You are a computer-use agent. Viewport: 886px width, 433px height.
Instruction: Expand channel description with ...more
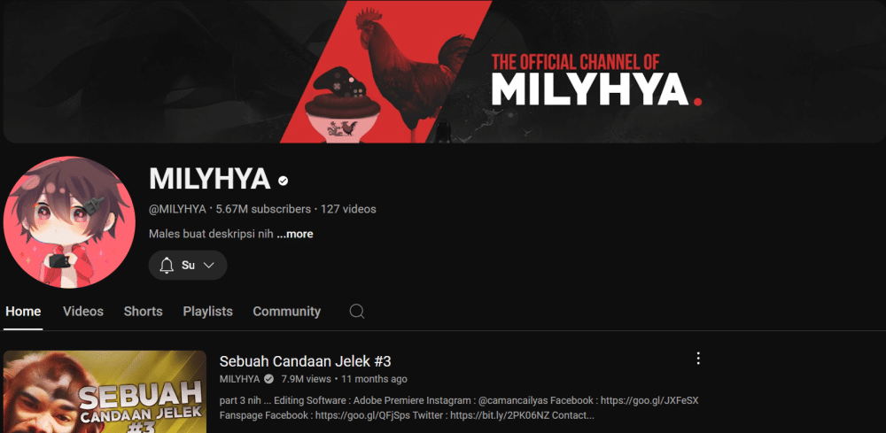coord(295,234)
